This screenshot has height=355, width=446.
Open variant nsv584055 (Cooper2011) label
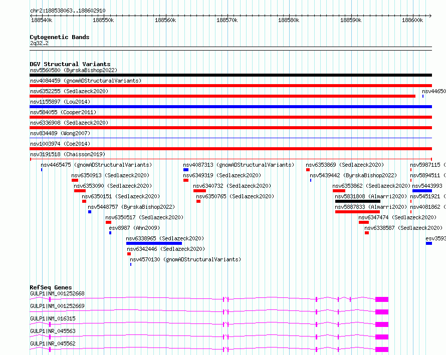coord(63,112)
